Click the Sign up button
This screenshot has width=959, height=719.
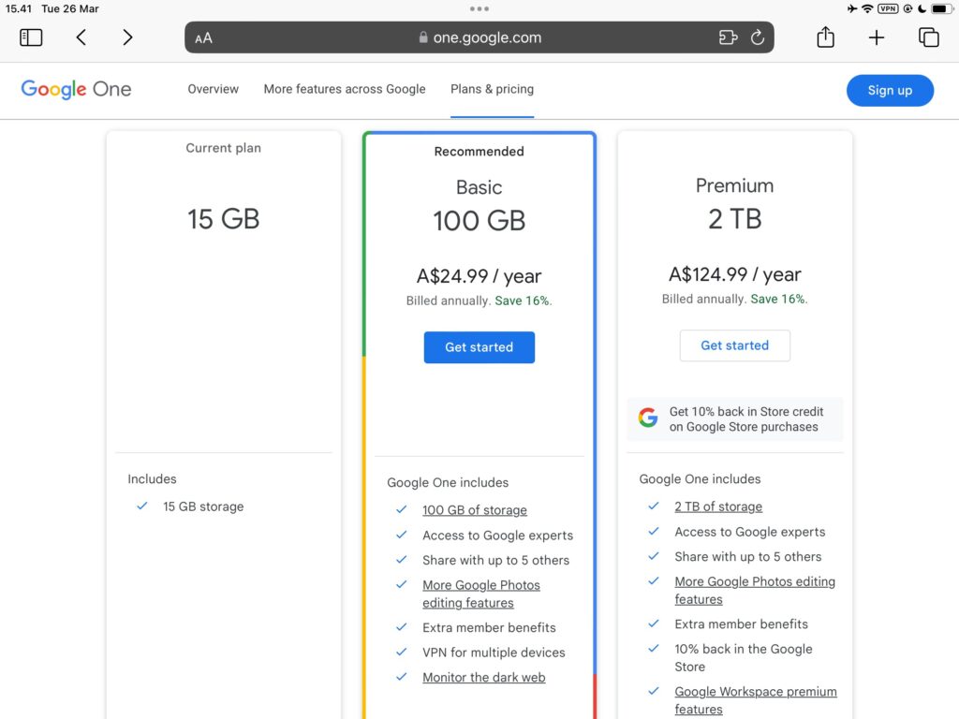click(890, 91)
